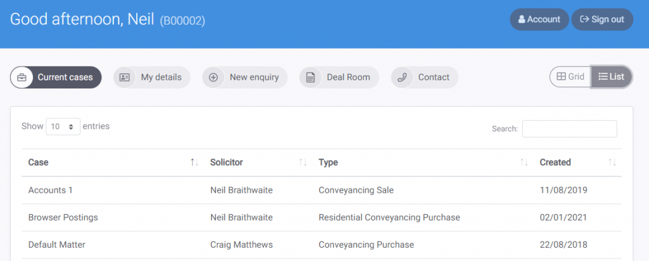Click the ID card icon beside My details
The image size is (649, 261).
[x=124, y=77]
